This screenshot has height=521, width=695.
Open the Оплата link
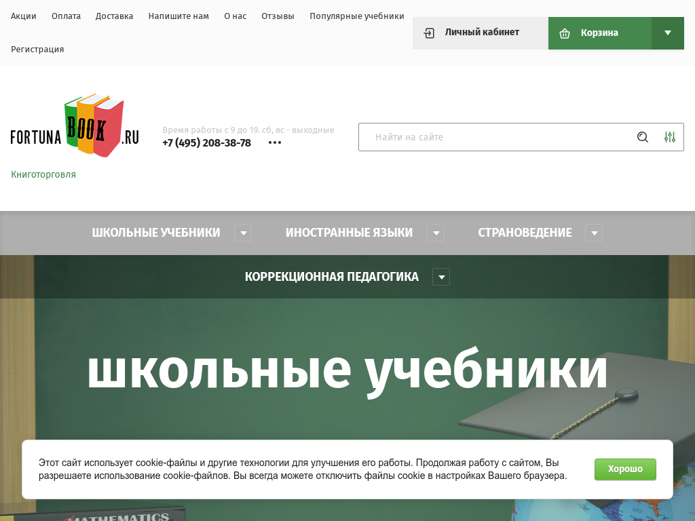[x=66, y=16]
